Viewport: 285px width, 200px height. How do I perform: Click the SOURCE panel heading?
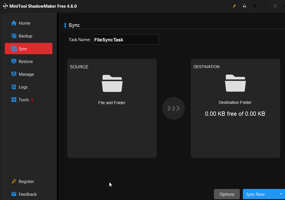[x=79, y=67]
